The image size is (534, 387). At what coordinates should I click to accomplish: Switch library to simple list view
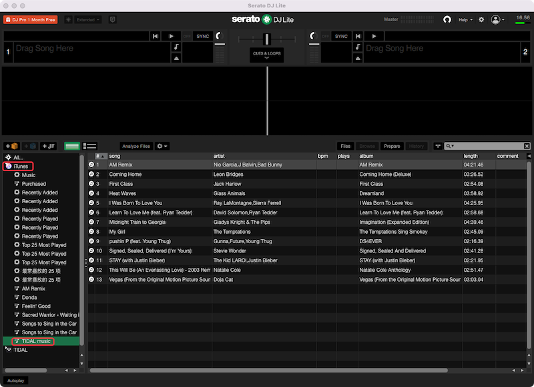[x=71, y=146]
